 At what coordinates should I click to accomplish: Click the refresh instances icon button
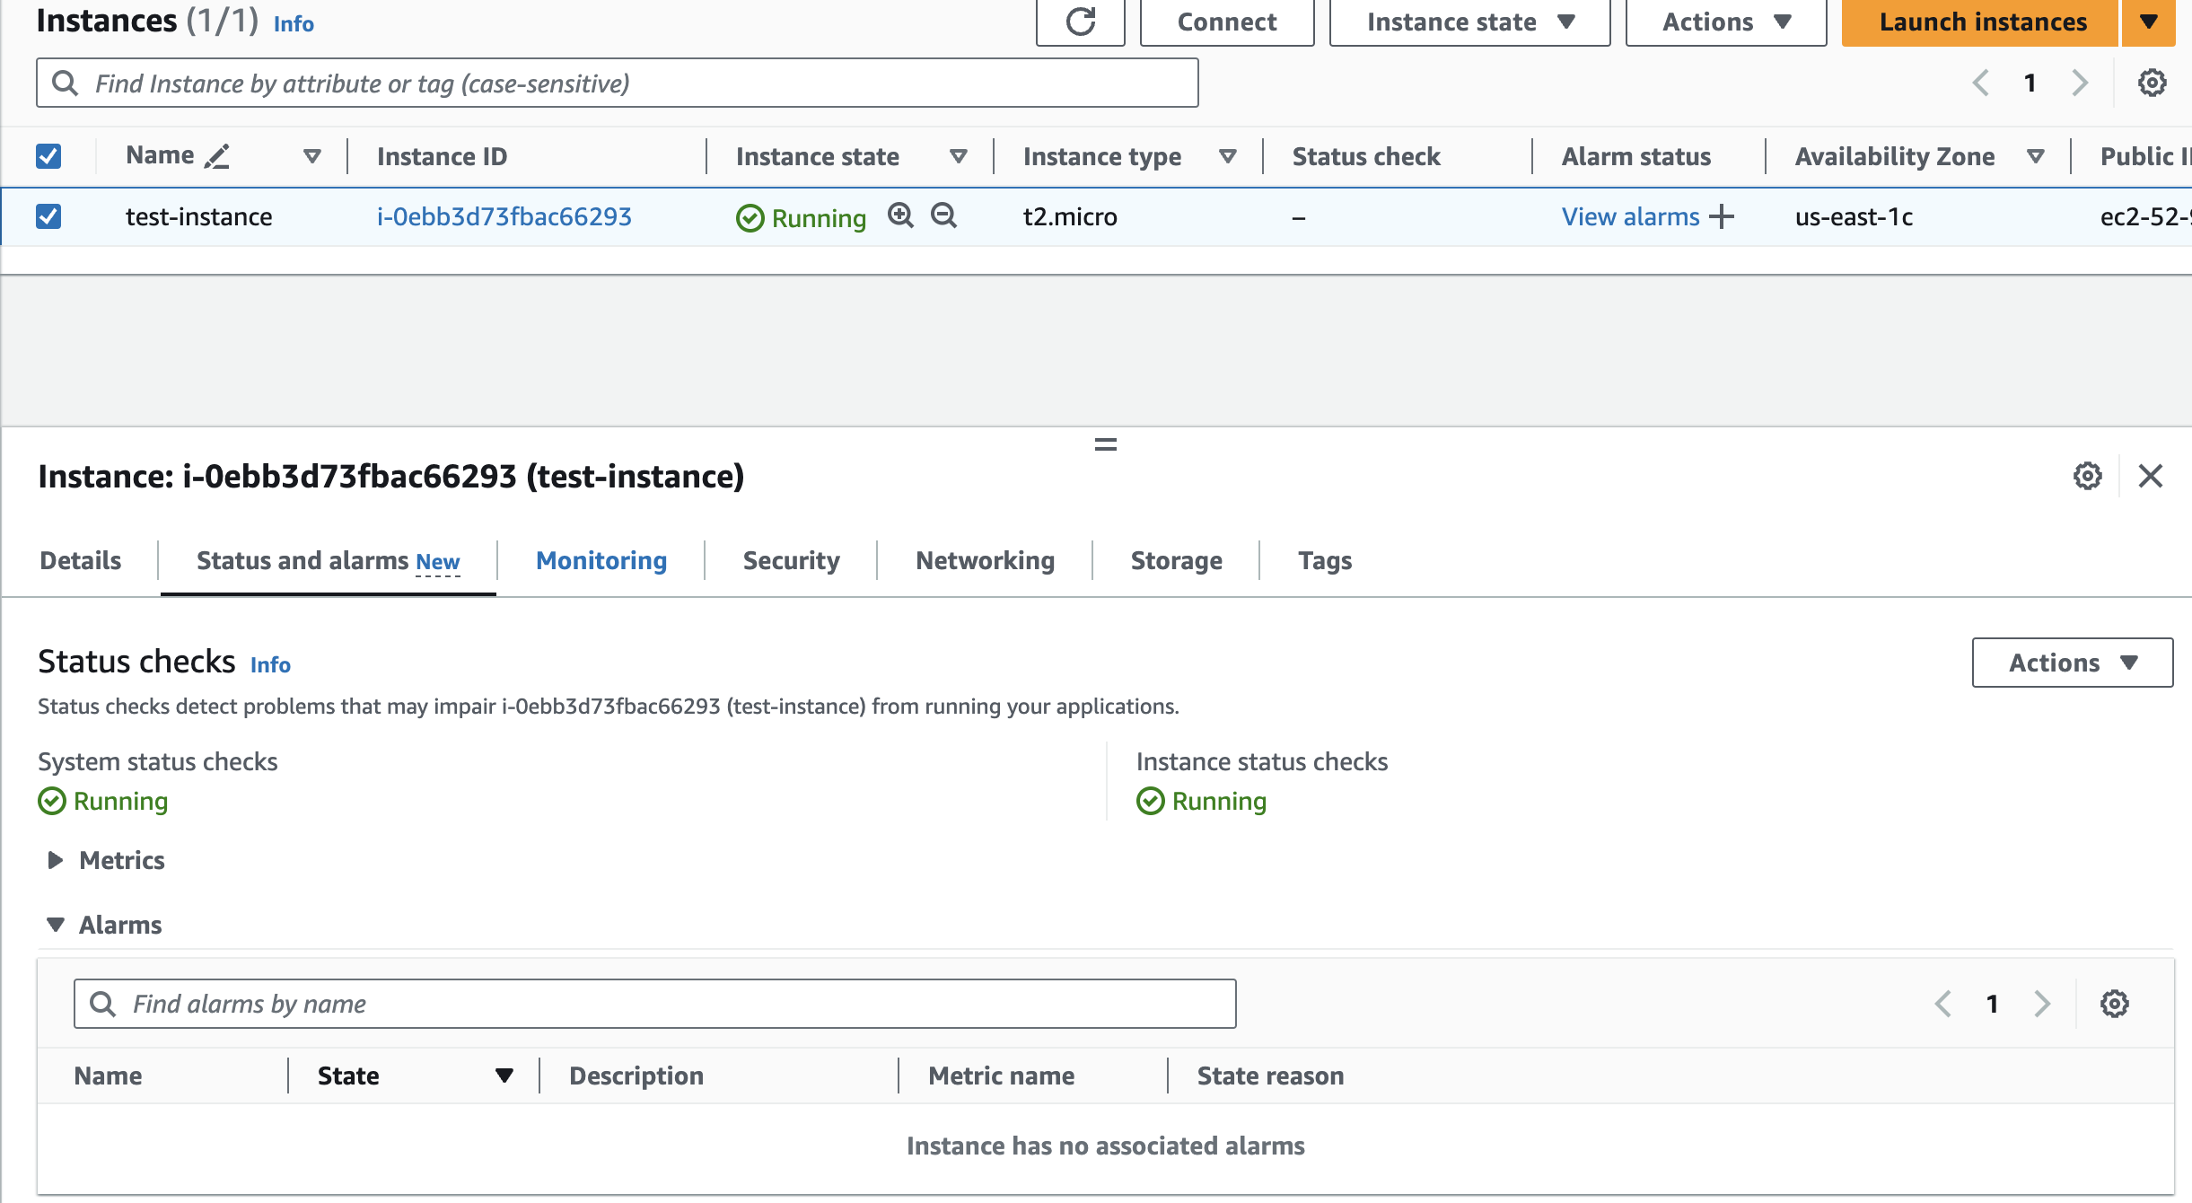pyautogui.click(x=1080, y=22)
